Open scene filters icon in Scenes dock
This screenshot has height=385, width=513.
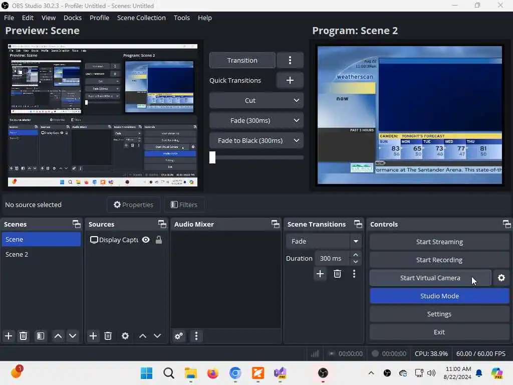[41, 336]
